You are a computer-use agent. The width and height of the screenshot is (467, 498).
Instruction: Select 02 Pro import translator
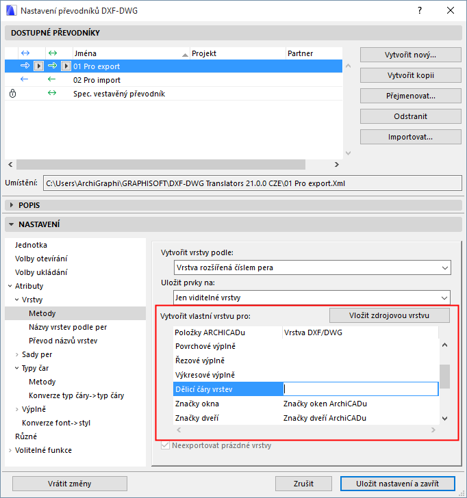pyautogui.click(x=173, y=80)
